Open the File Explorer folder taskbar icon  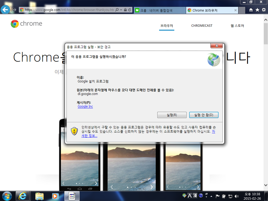(x=40, y=196)
